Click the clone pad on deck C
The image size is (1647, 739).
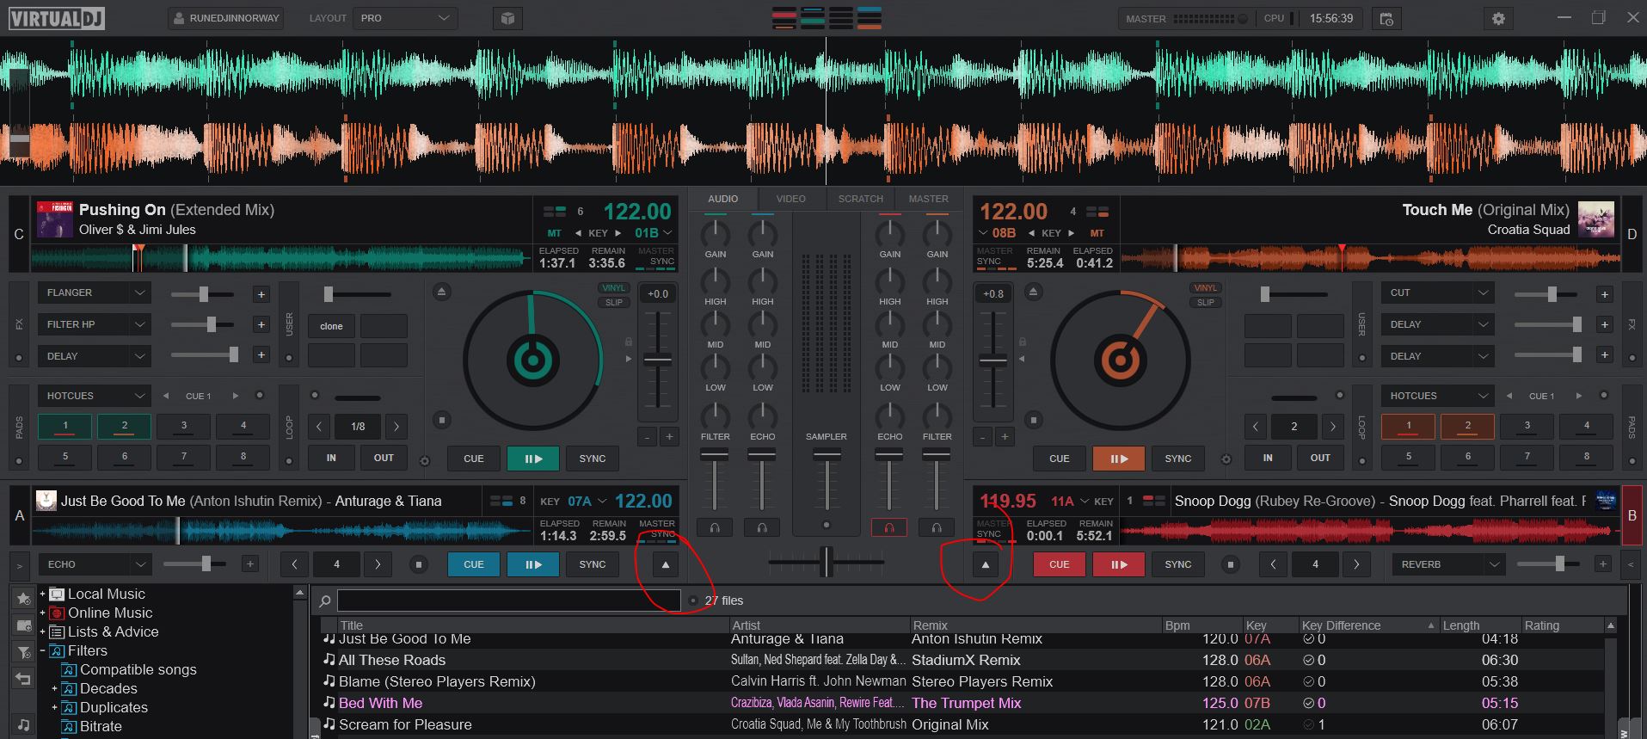click(331, 326)
